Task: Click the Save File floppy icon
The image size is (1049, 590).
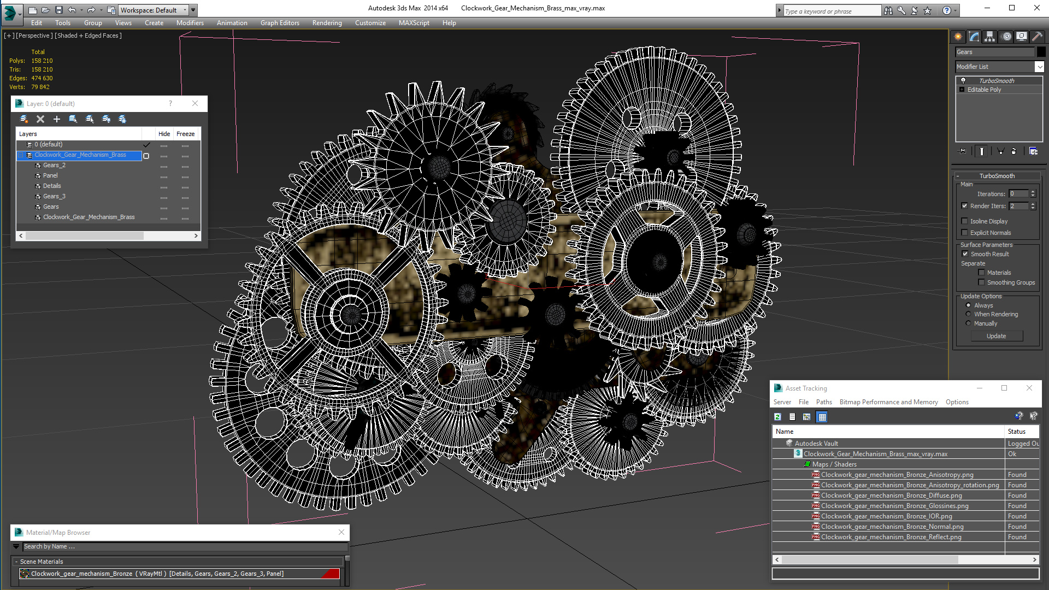Action: (x=58, y=10)
